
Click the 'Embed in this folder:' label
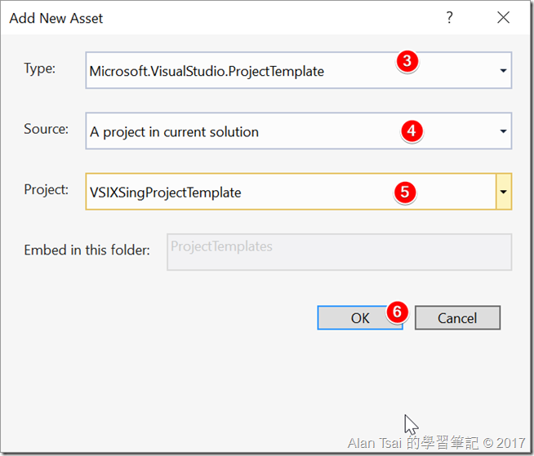pyautogui.click(x=87, y=250)
